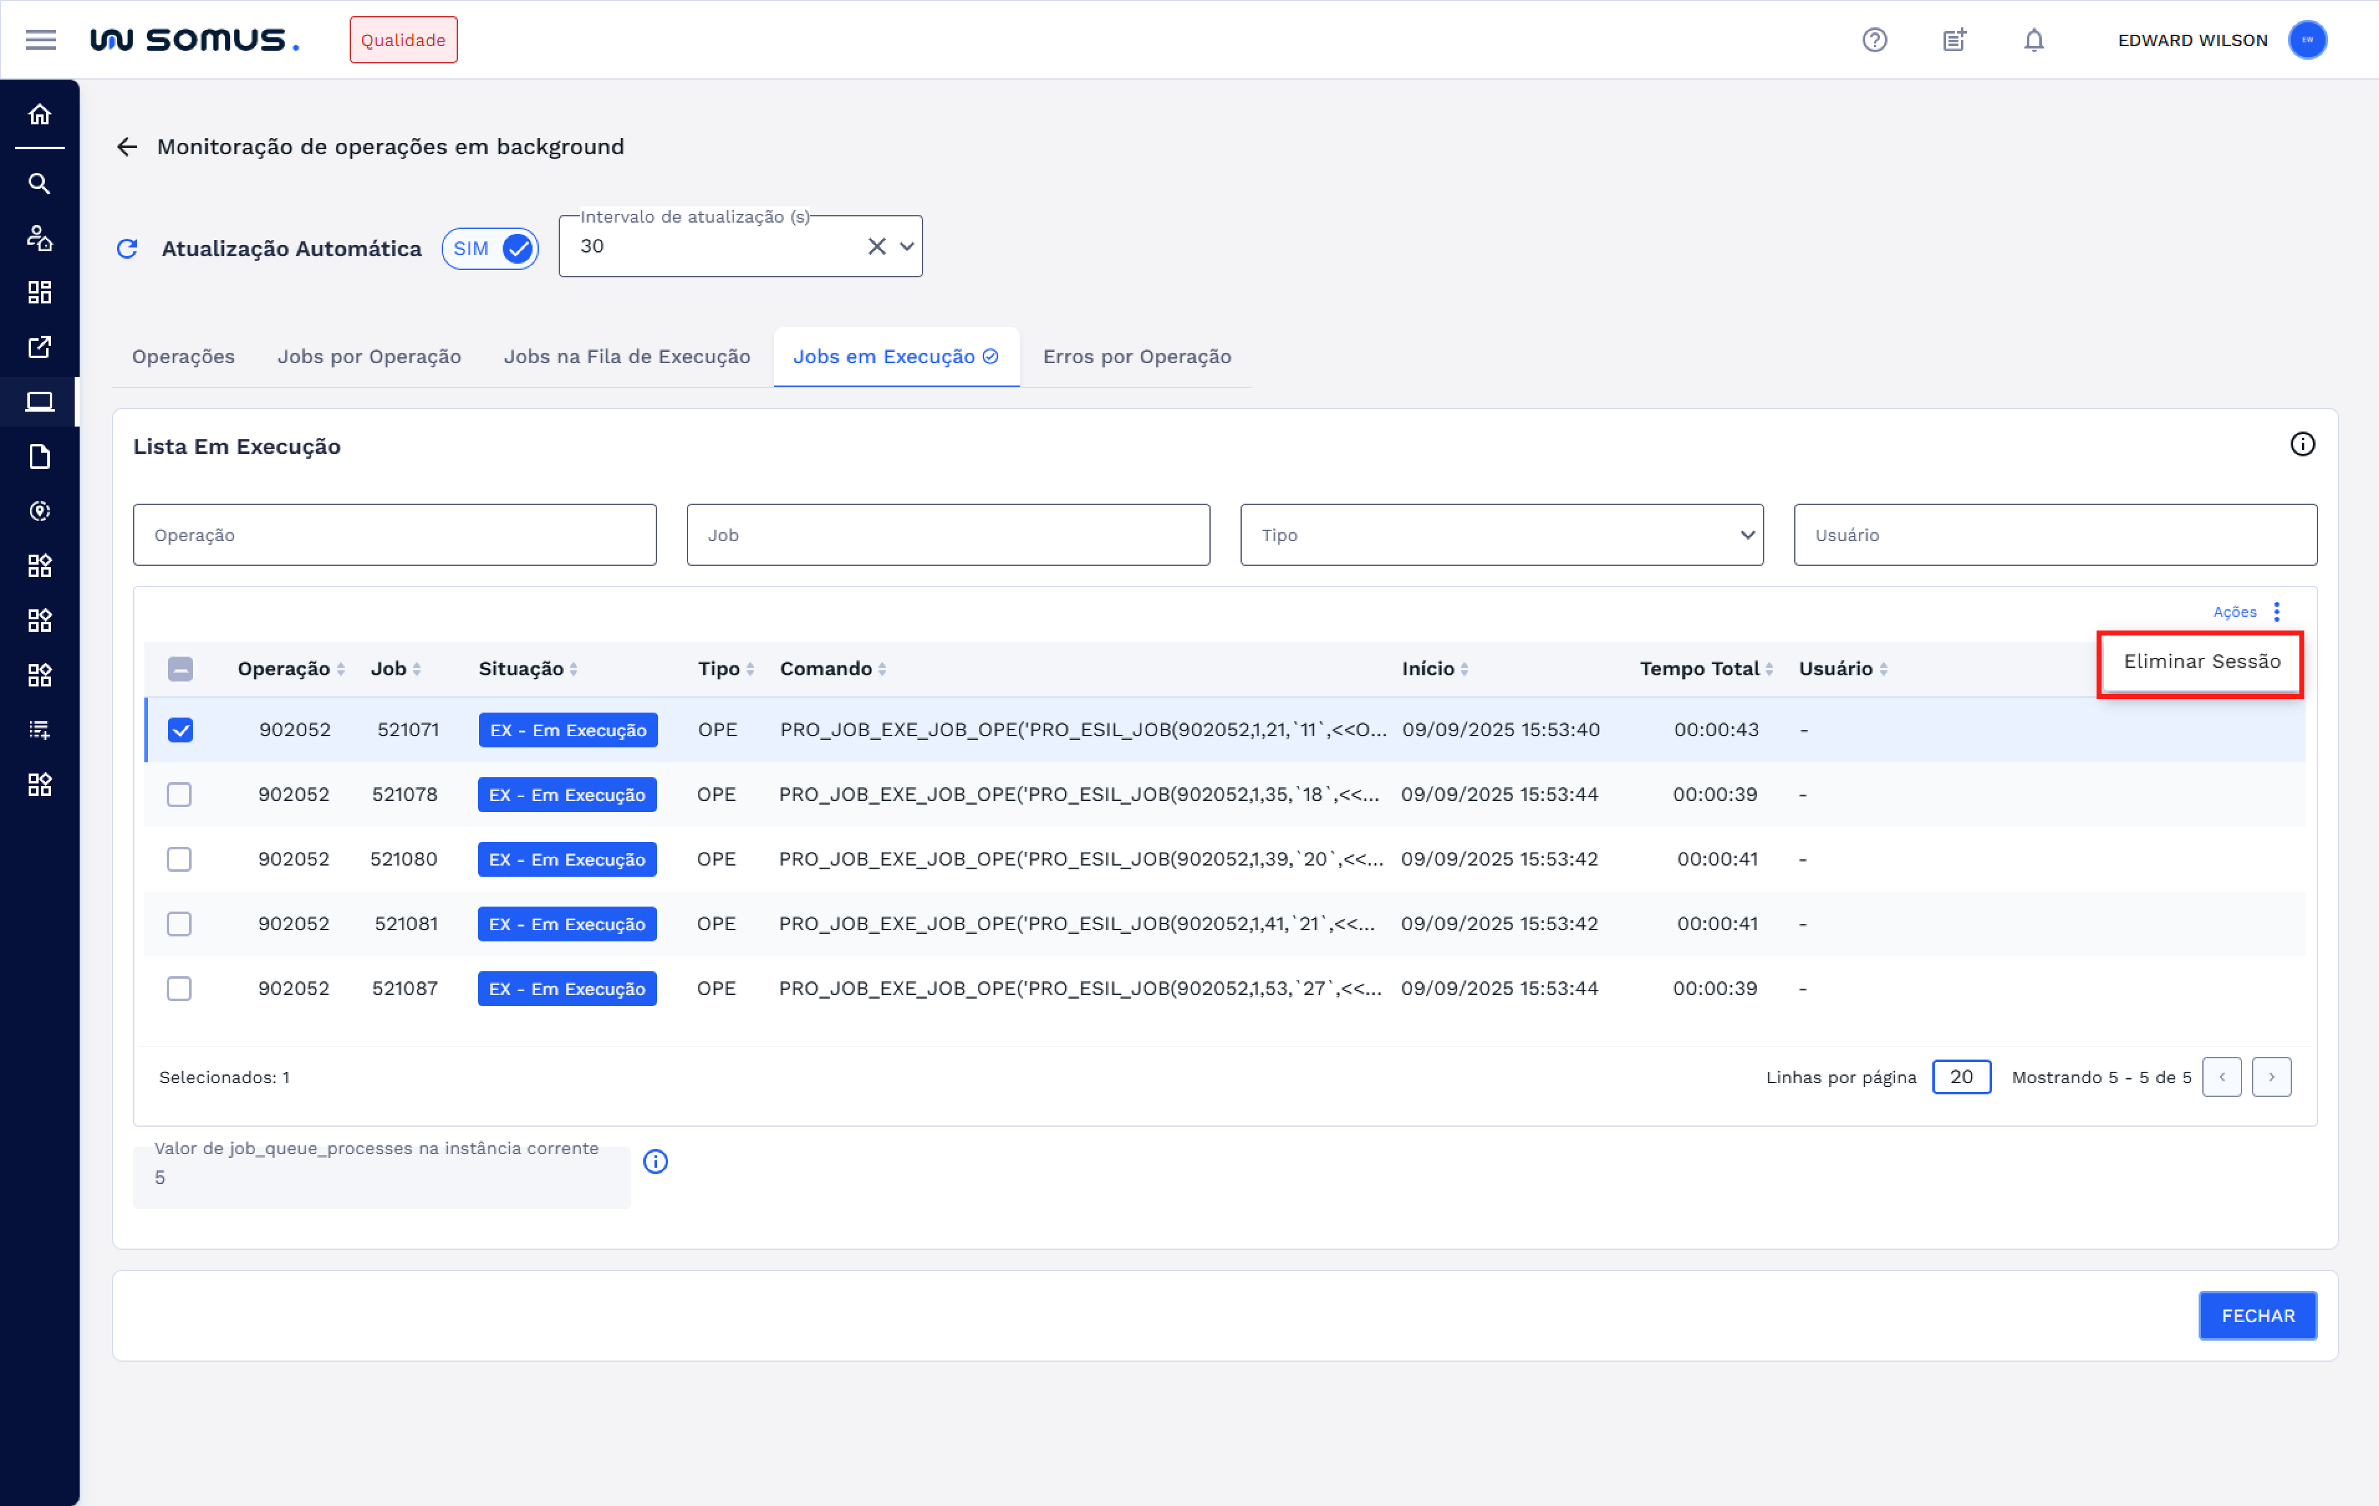Select Eliminar Sessão menu option

coord(2201,662)
